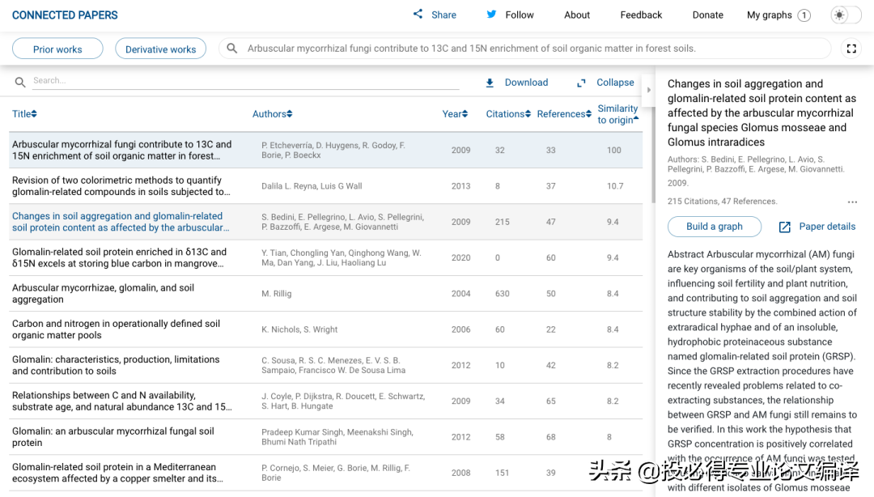
Task: Open My graphs menu
Action: [778, 15]
